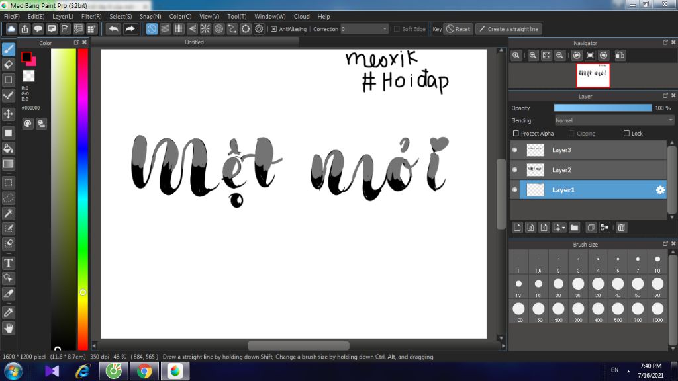Screen dimensions: 678x381
Task: Undock the Navigator panel
Action: pos(665,42)
